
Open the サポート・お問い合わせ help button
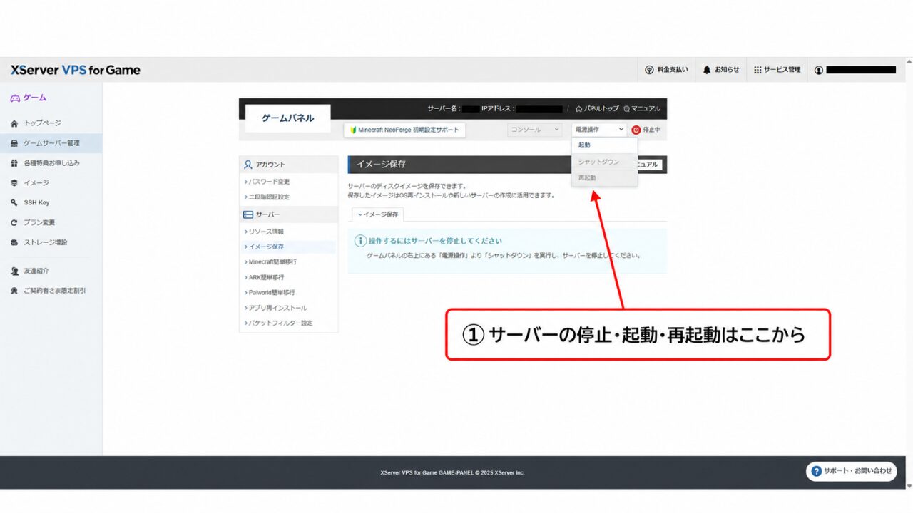coord(852,471)
